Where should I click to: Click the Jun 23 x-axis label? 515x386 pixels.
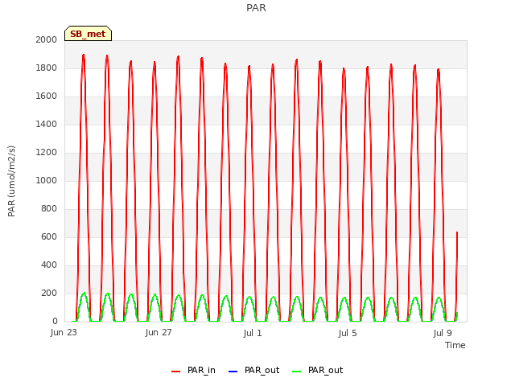click(64, 332)
